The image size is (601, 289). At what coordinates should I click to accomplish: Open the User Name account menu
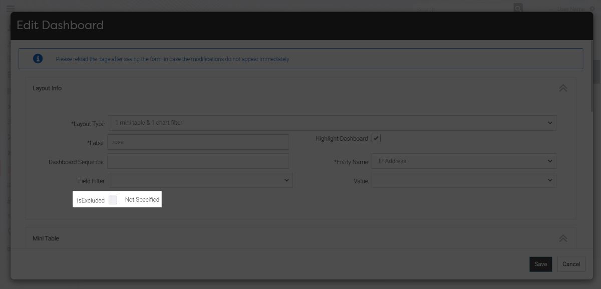[x=571, y=9]
